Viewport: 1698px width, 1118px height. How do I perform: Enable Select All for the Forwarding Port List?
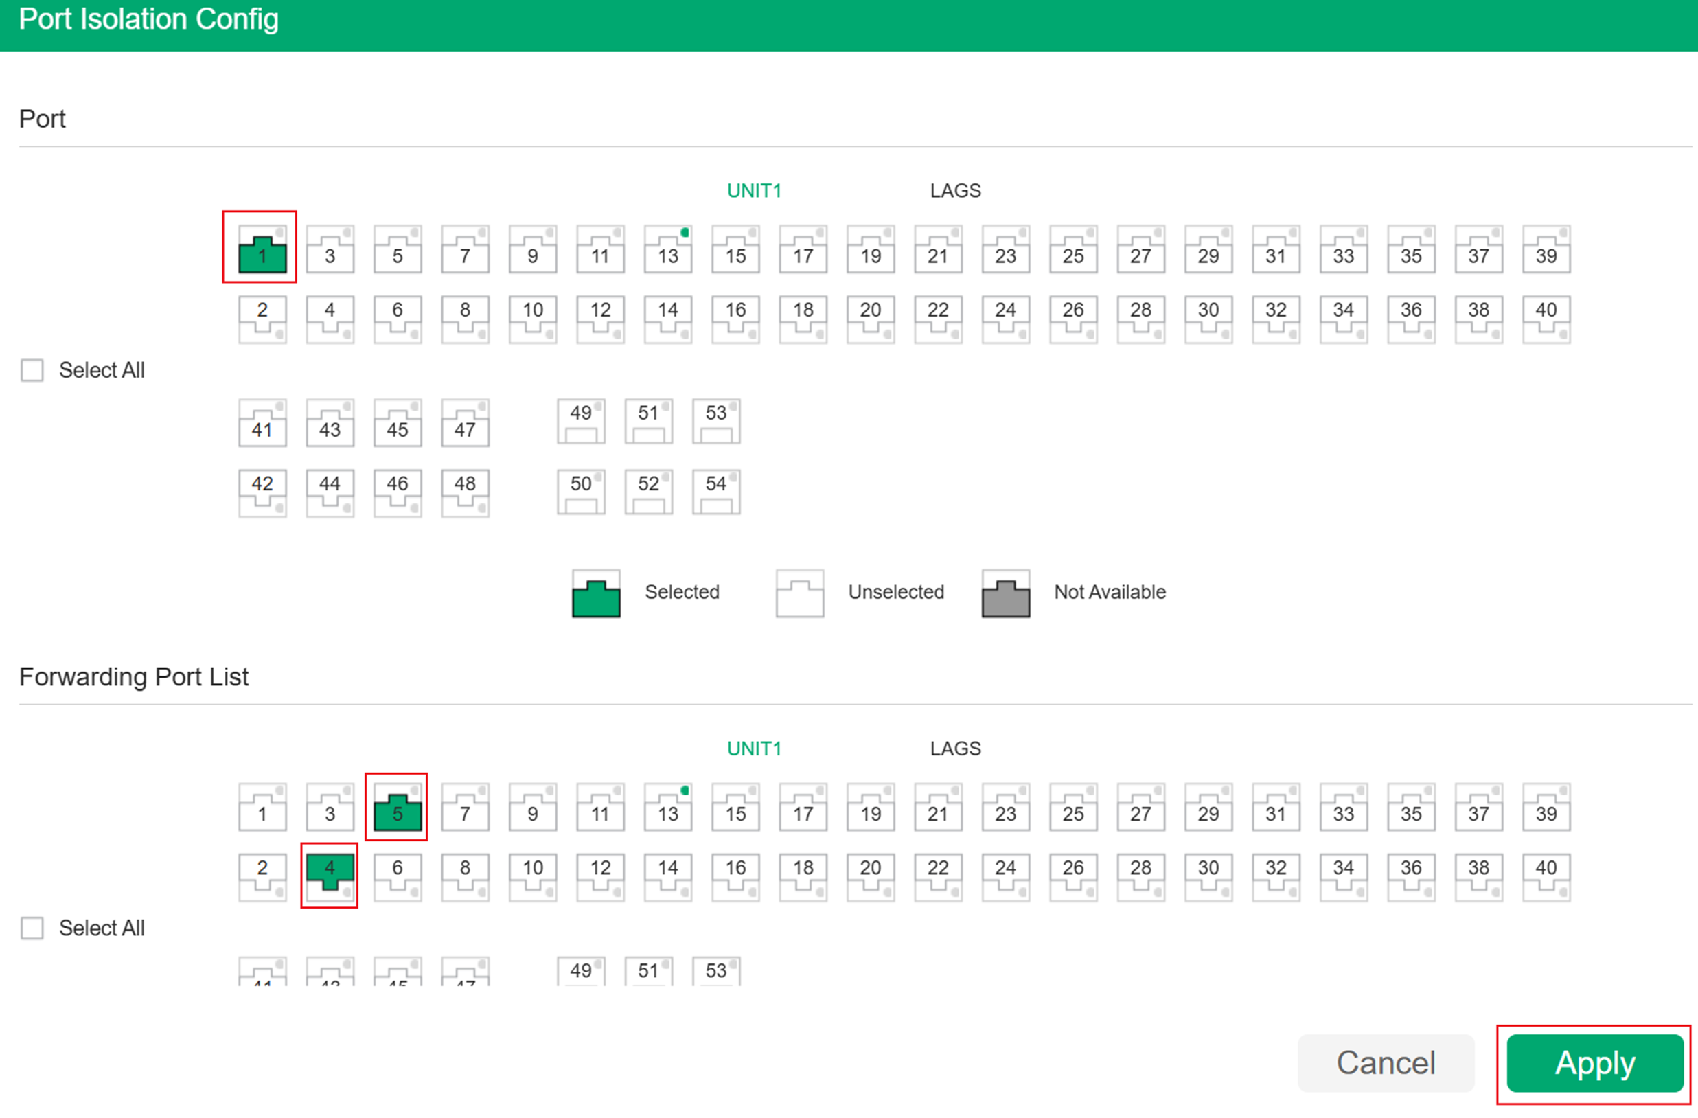[x=32, y=928]
